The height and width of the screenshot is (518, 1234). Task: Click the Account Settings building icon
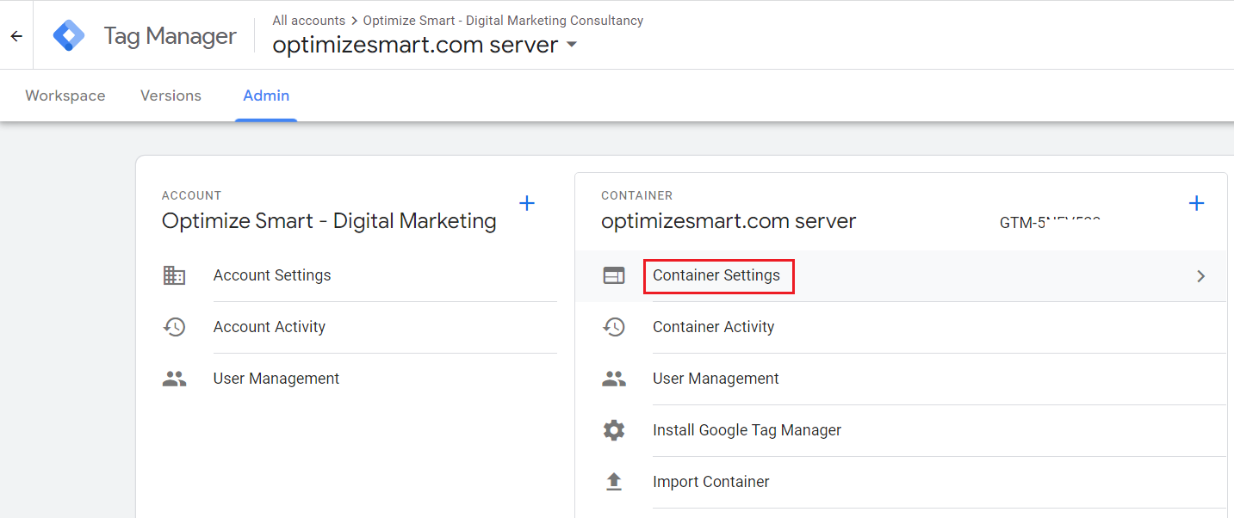click(x=174, y=275)
